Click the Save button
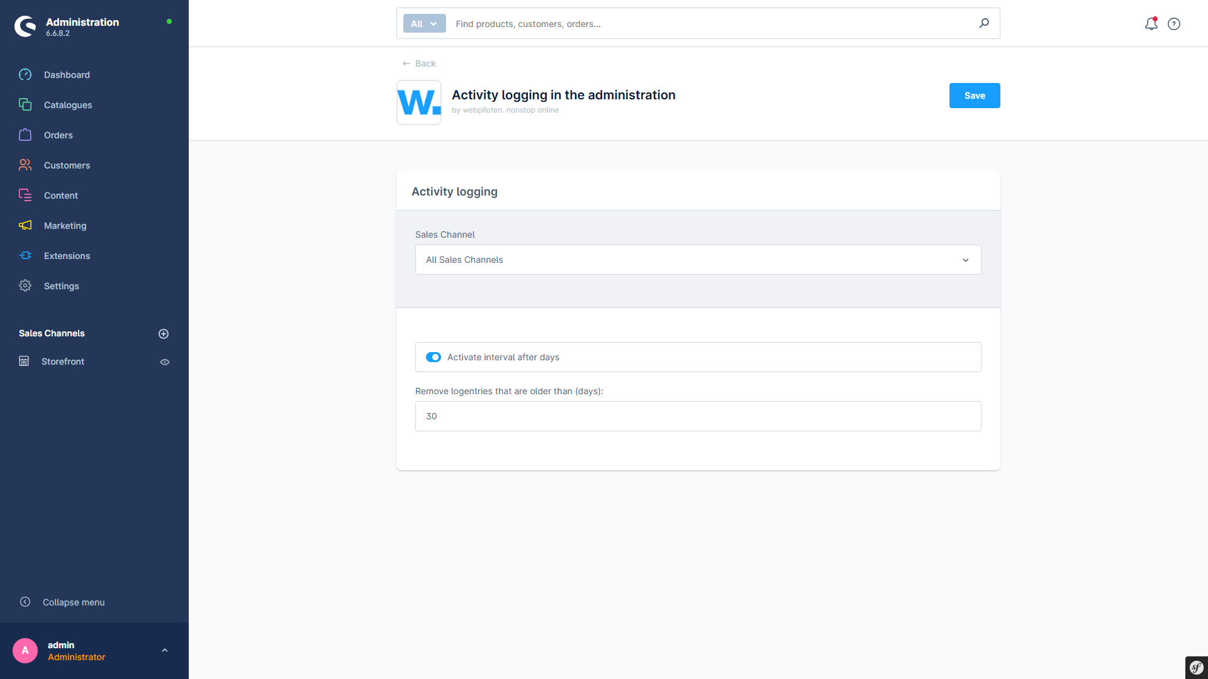 coord(975,96)
